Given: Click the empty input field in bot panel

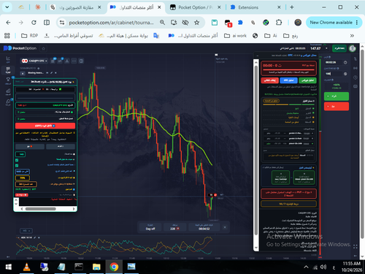Looking at the screenshot, I should [x=45, y=97].
